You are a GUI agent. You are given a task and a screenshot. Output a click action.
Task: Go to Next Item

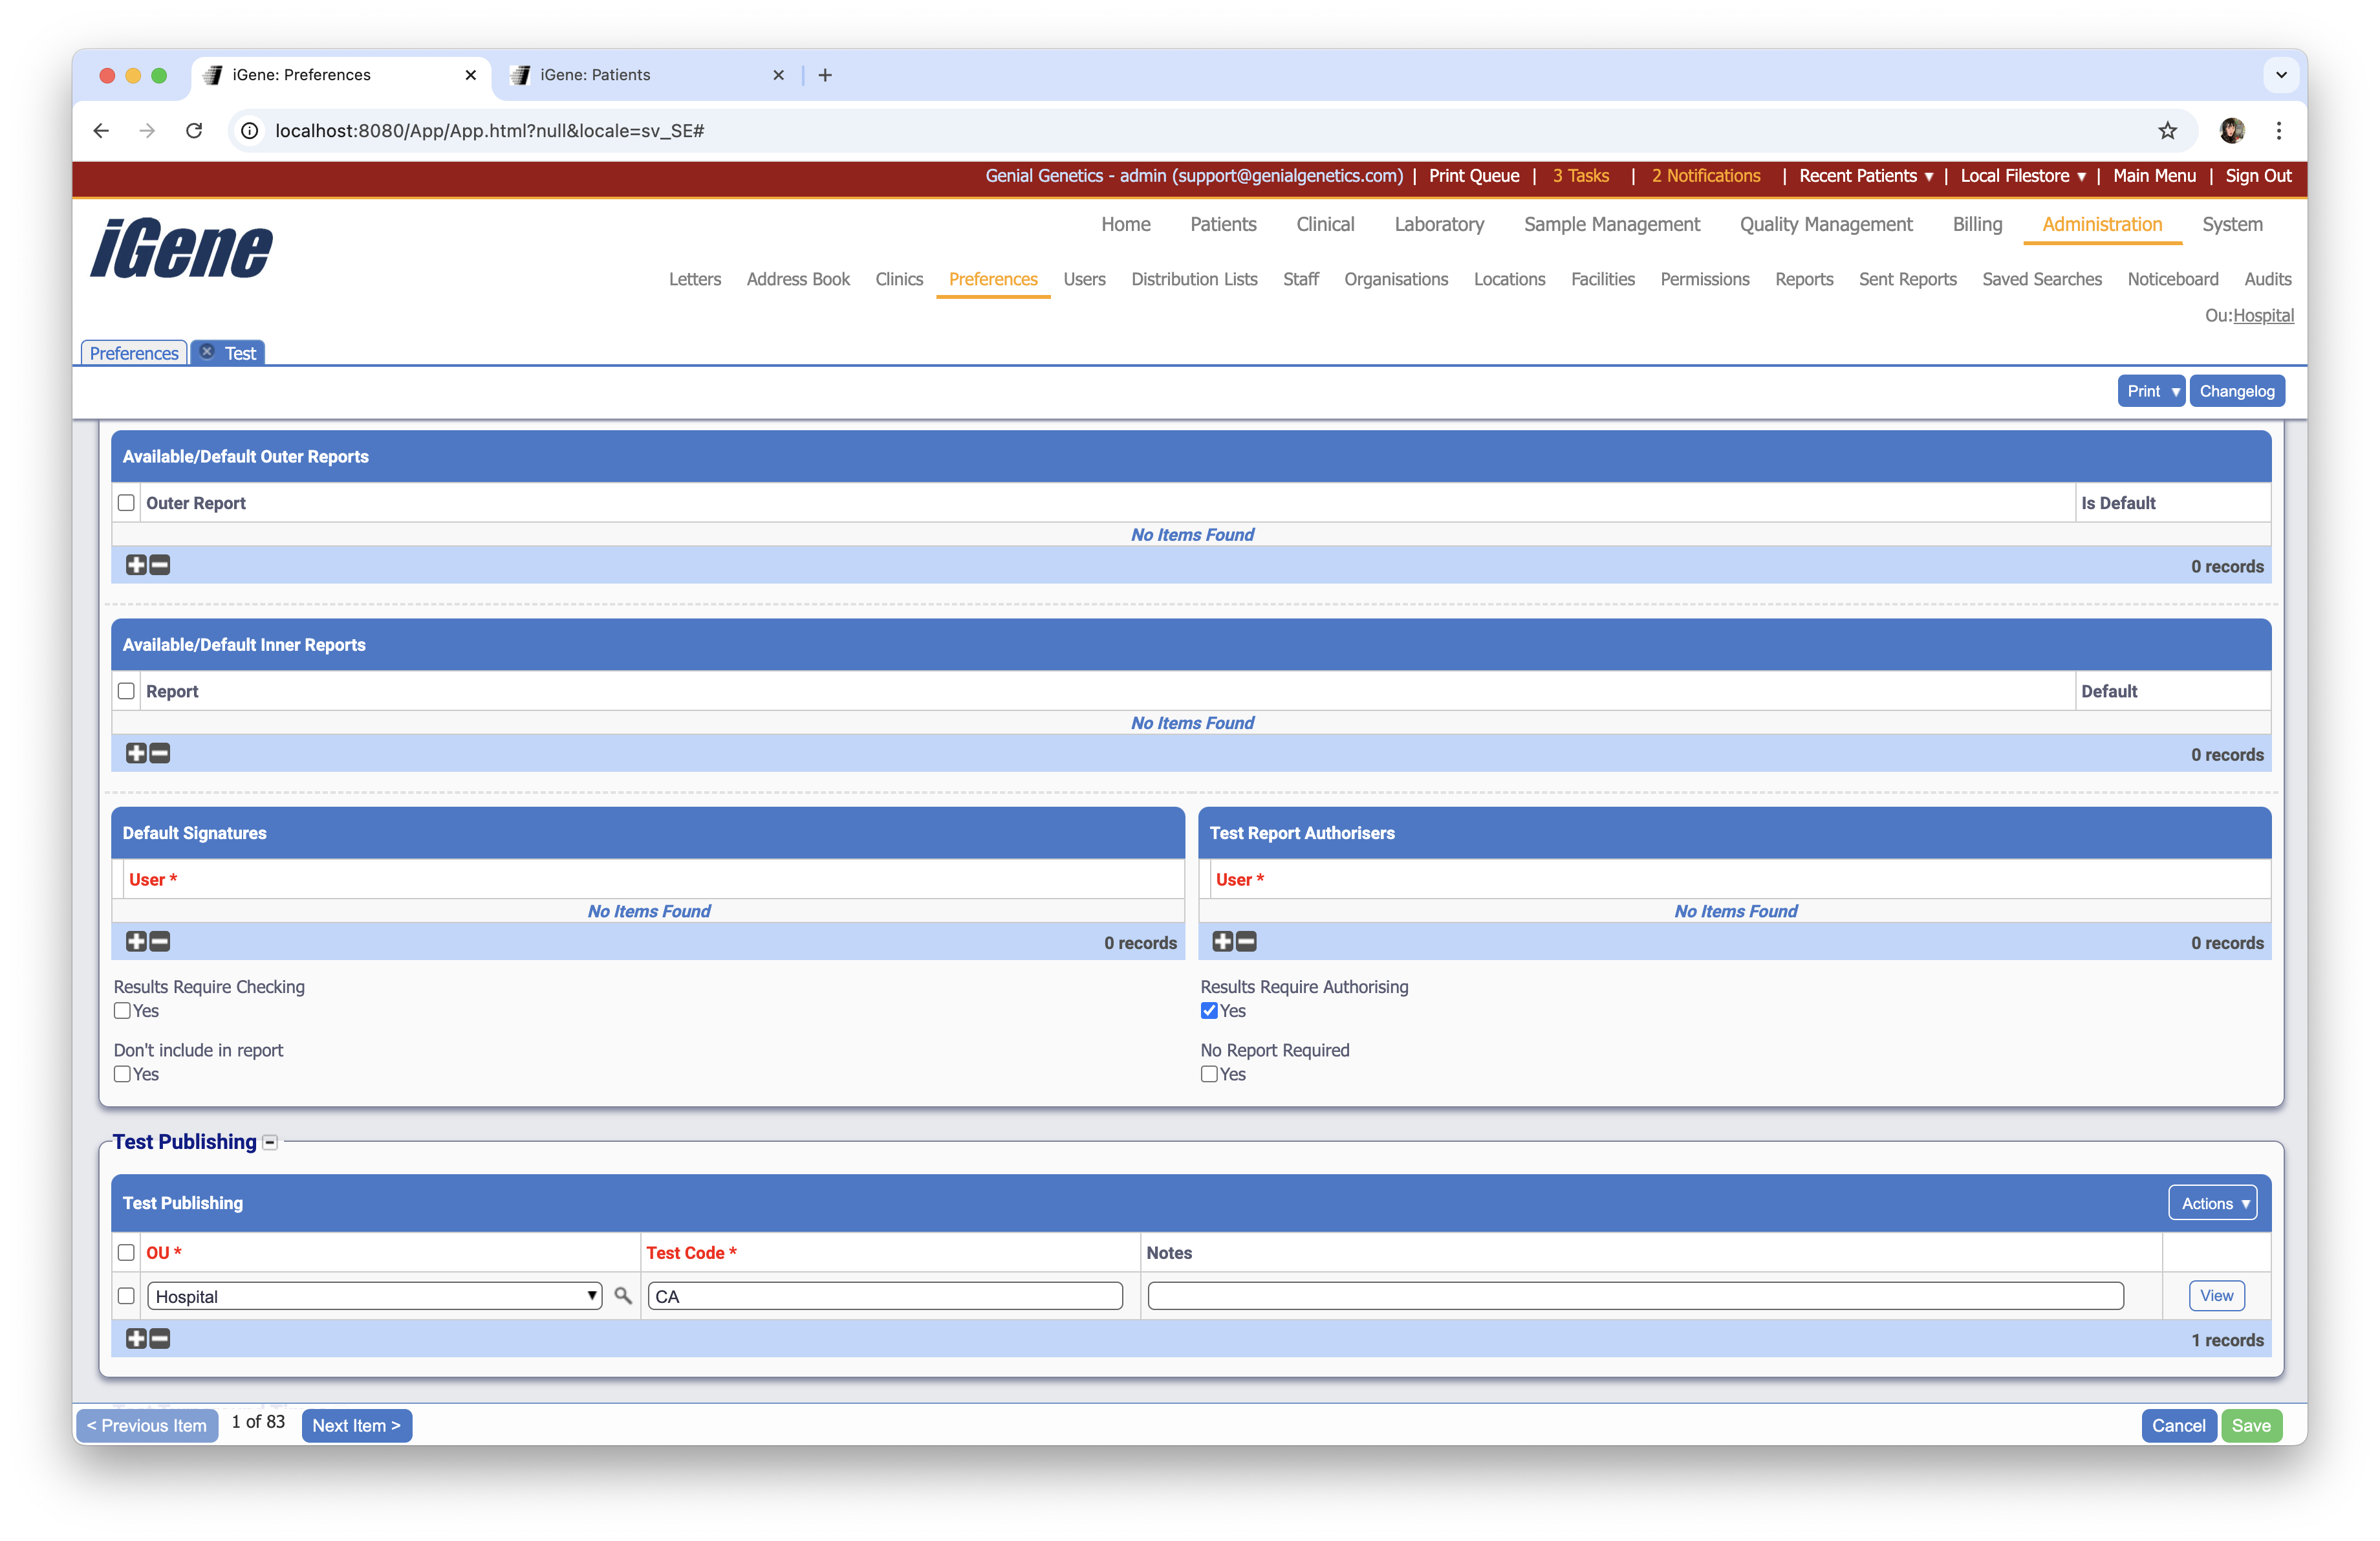[x=356, y=1425]
